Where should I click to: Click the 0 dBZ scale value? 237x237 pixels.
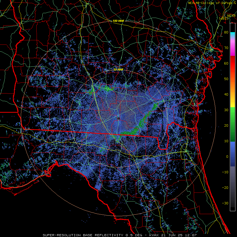[227, 157]
